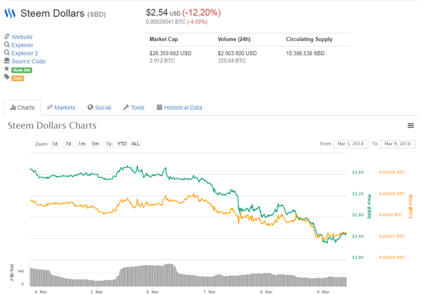Click the Explorer 2 magnifier icon
Screen dimensions: 431x295
pyautogui.click(x=7, y=53)
